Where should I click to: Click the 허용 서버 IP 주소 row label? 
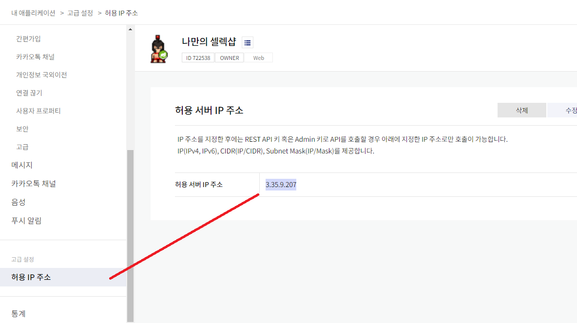199,185
